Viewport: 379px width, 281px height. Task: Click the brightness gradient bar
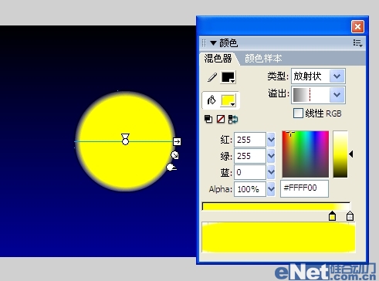point(340,154)
